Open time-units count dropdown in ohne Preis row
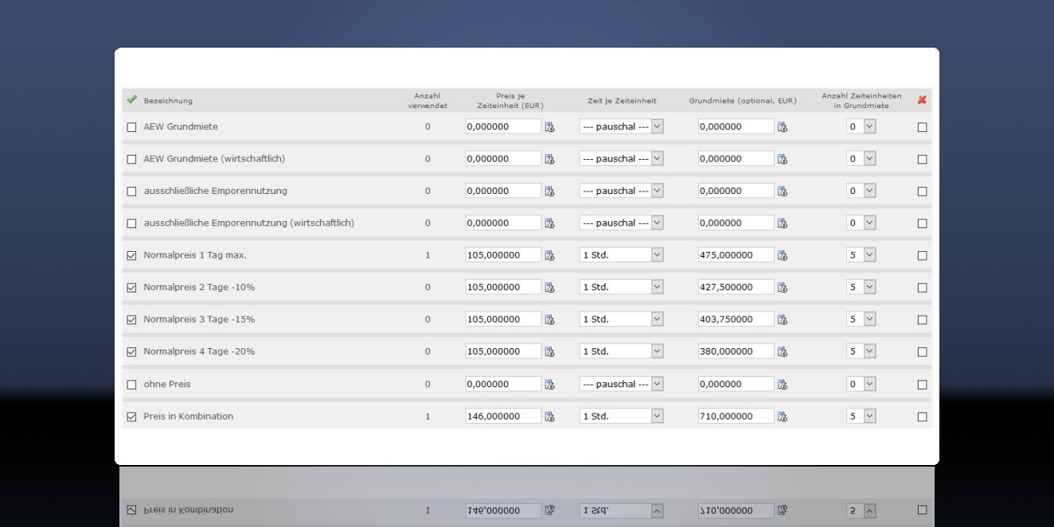The width and height of the screenshot is (1054, 527). click(x=861, y=384)
